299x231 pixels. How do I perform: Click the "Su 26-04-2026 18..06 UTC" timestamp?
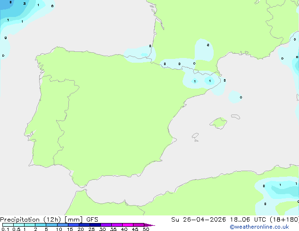point(218,220)
